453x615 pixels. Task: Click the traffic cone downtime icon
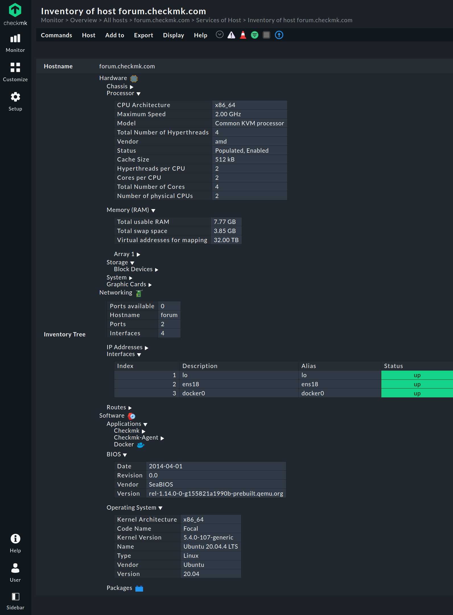click(243, 35)
